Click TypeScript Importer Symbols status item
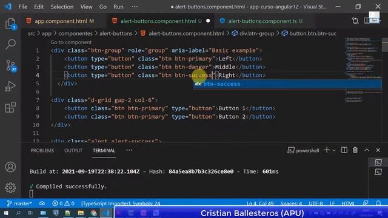 coord(121,203)
